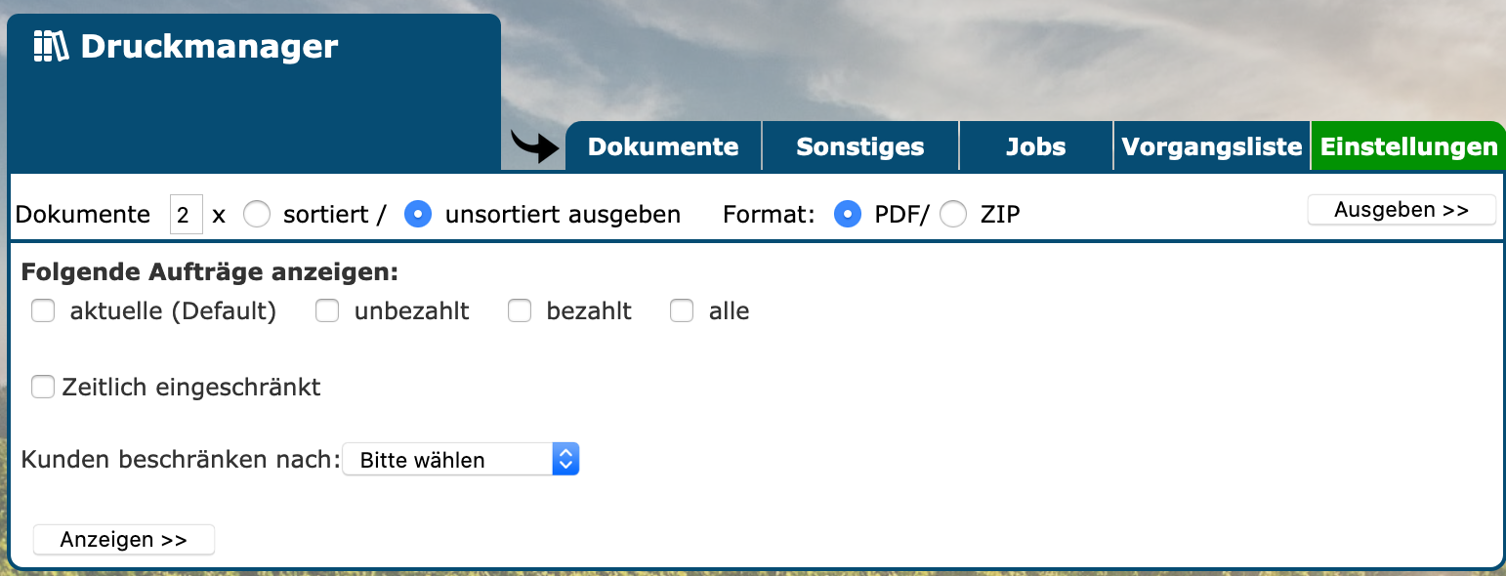Viewport: 1506px width, 576px height.
Task: Open the Vorgangsliste tab
Action: (x=1212, y=147)
